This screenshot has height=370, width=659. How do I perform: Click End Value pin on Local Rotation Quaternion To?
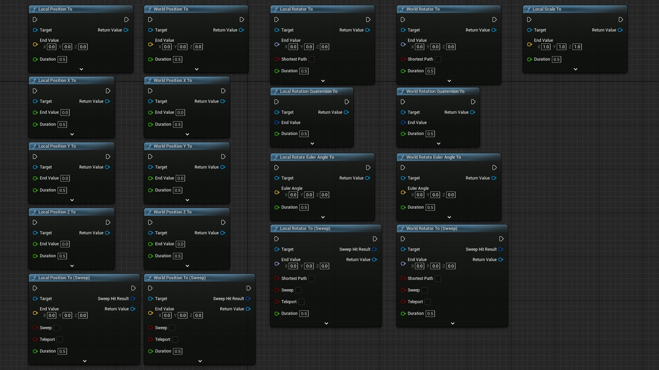pos(277,122)
